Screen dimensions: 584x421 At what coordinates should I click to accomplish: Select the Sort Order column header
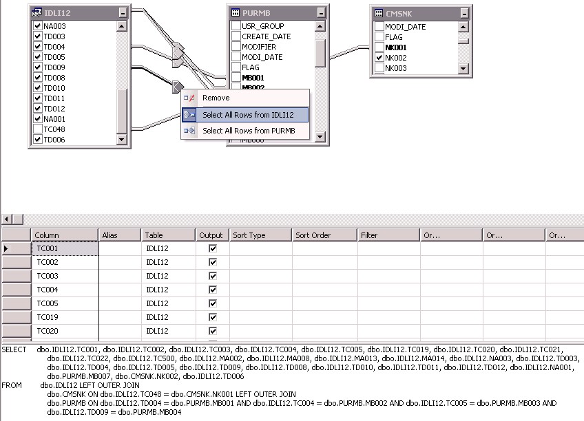tap(324, 235)
